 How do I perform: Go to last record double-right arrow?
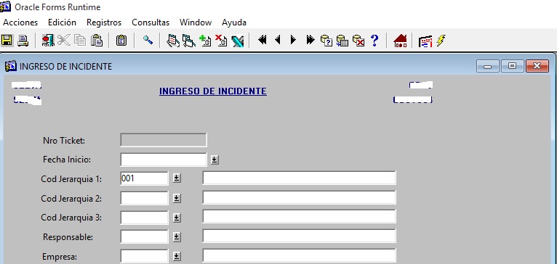[310, 40]
